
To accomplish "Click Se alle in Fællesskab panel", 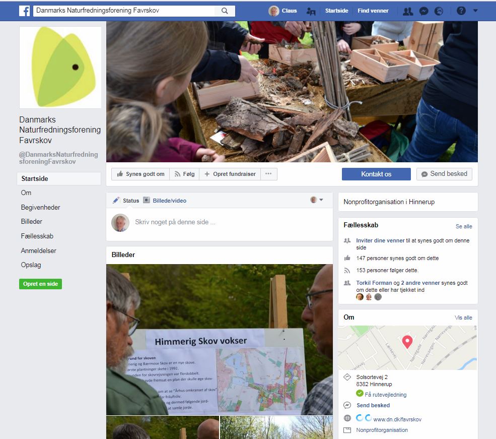I will (464, 226).
